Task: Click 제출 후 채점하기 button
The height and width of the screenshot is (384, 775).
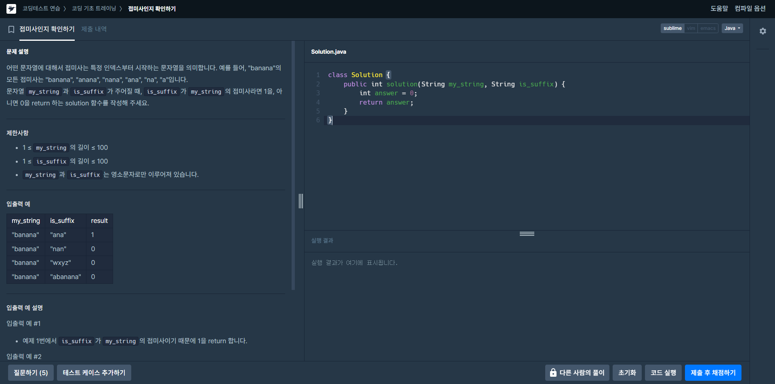Action: coord(713,373)
